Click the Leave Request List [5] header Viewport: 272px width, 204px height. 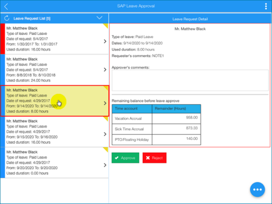(x=32, y=19)
